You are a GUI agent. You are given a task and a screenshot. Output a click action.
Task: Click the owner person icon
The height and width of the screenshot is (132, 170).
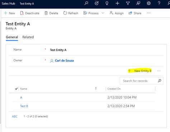[52, 61]
